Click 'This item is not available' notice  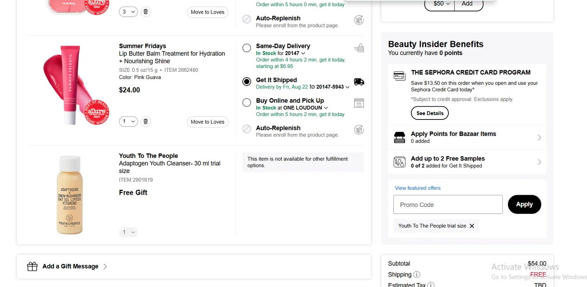tap(303, 162)
